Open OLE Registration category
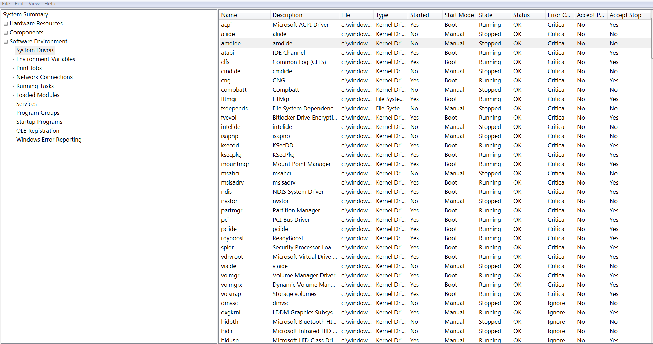Image resolution: width=653 pixels, height=344 pixels. pos(38,131)
